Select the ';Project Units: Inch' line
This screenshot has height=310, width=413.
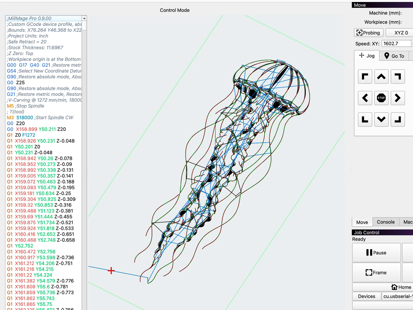point(44,36)
